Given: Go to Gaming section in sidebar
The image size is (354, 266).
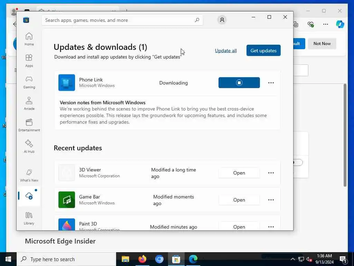Looking at the screenshot, I should [29, 82].
